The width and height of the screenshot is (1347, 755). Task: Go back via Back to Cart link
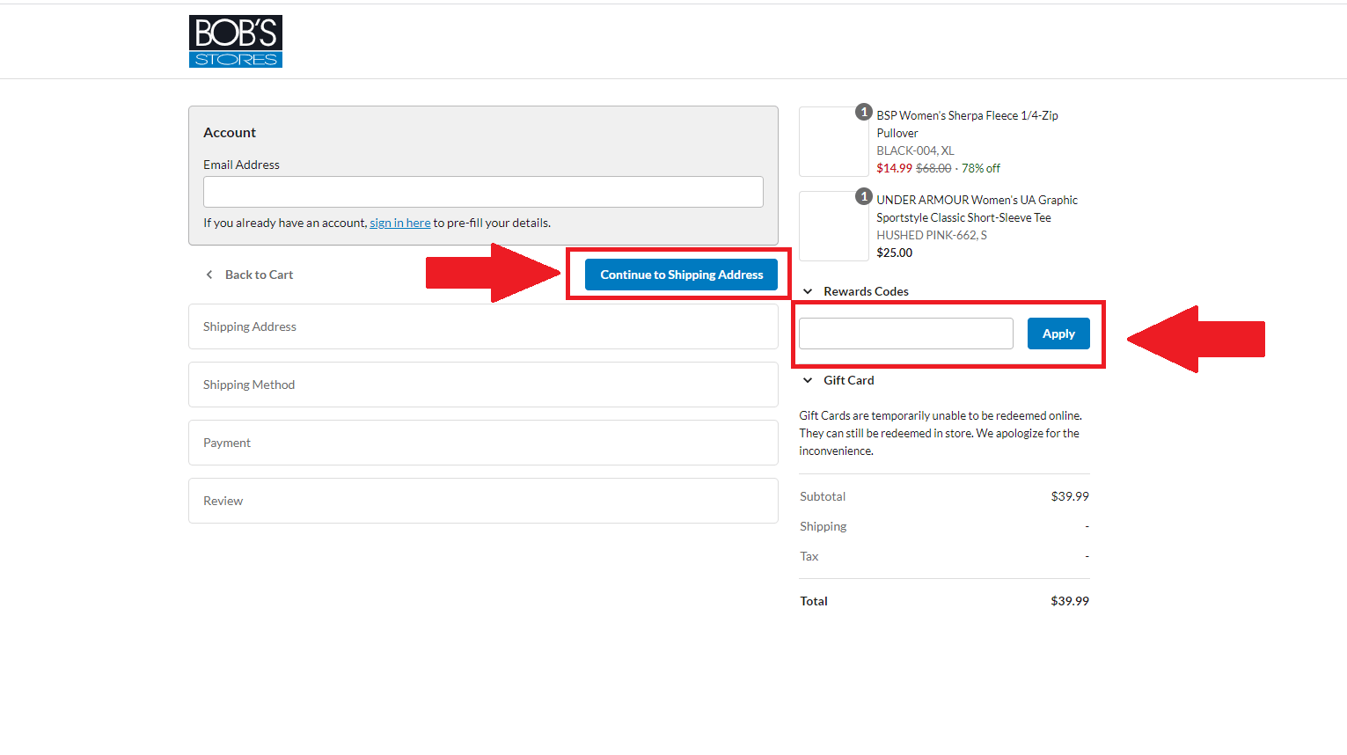[259, 275]
